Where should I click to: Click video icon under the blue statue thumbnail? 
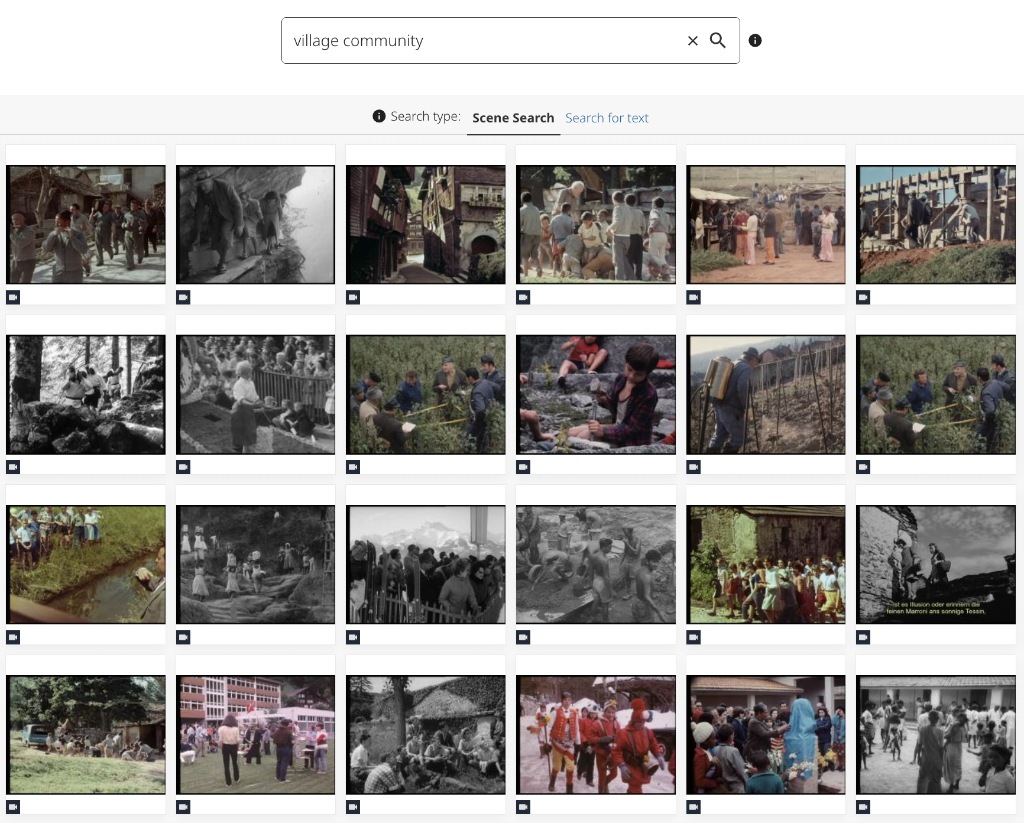(x=694, y=807)
